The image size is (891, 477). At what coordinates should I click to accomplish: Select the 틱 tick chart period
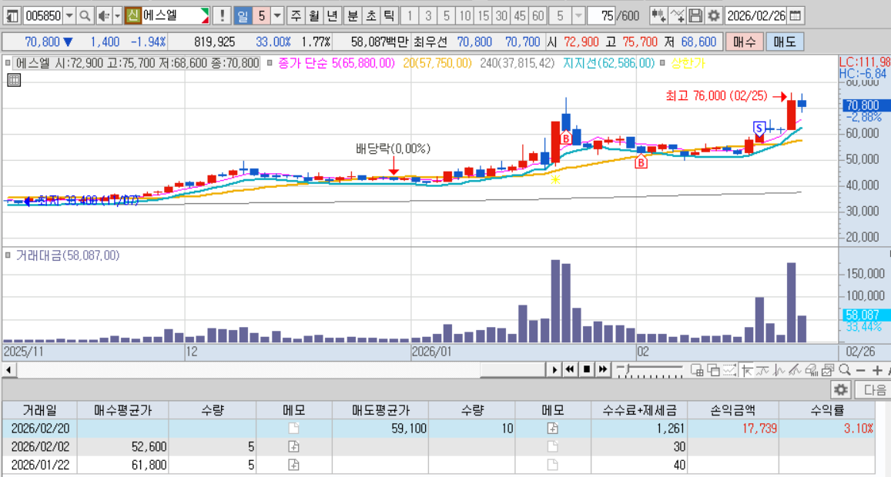[389, 16]
